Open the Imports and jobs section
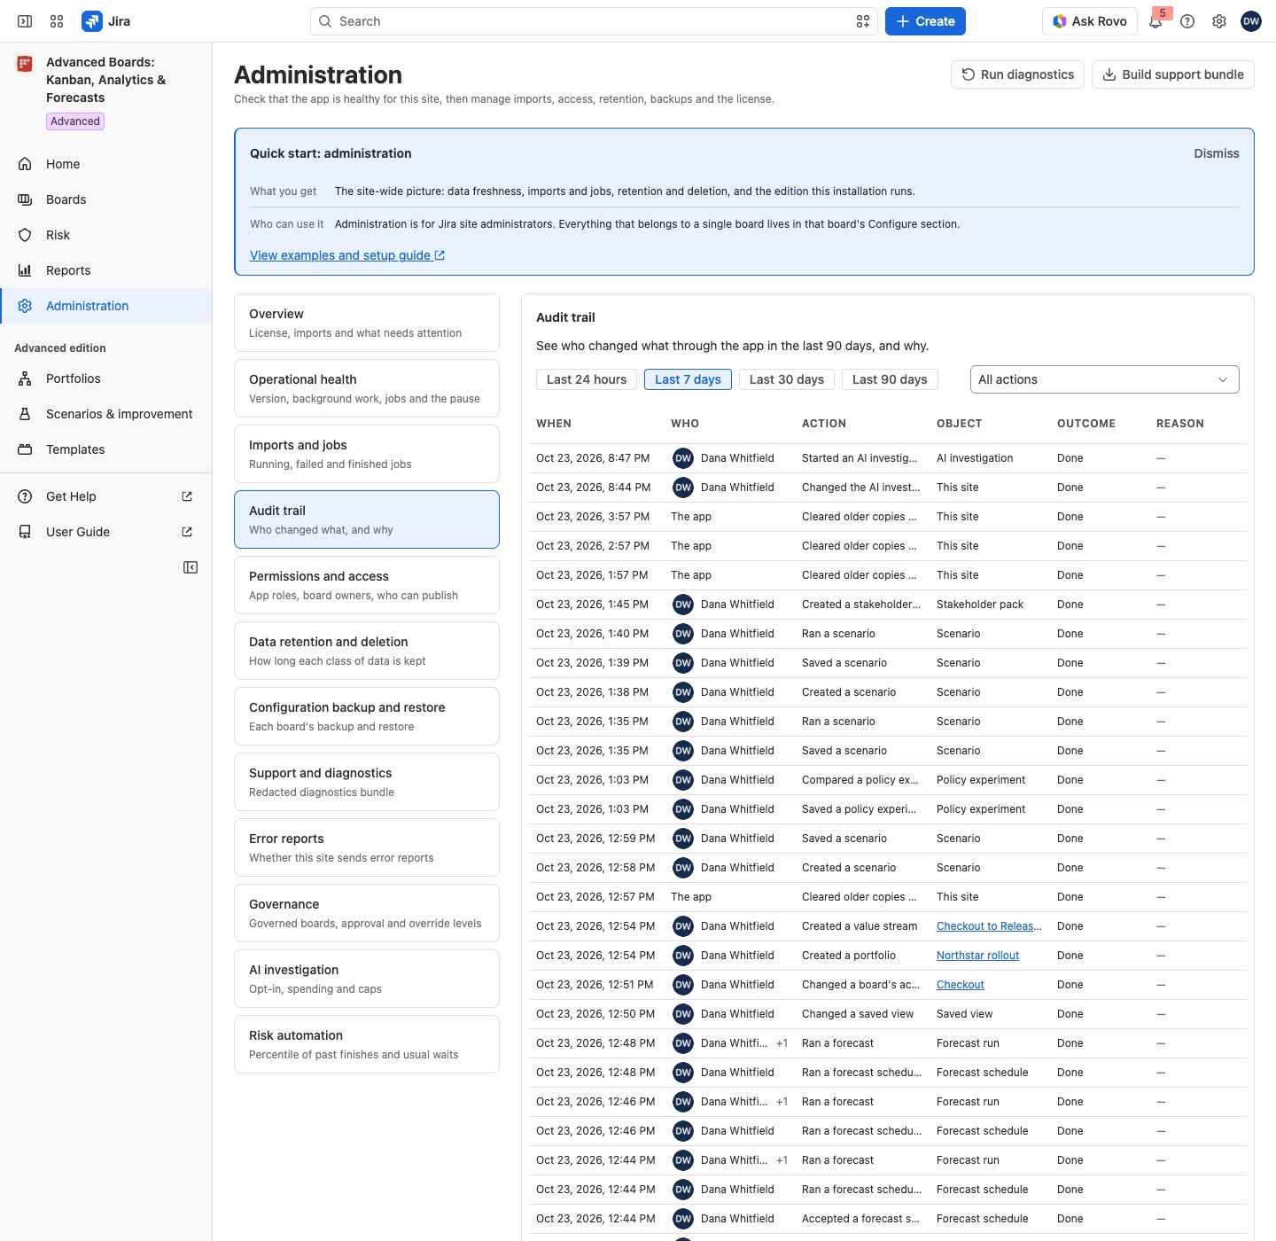 [x=367, y=454]
